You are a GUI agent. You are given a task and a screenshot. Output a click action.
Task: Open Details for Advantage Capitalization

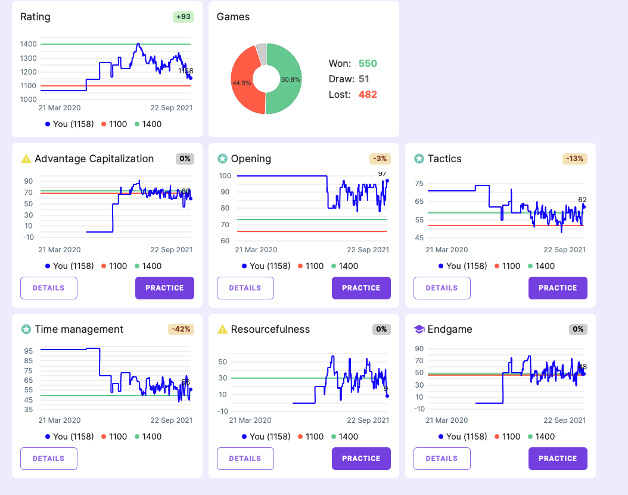point(49,288)
